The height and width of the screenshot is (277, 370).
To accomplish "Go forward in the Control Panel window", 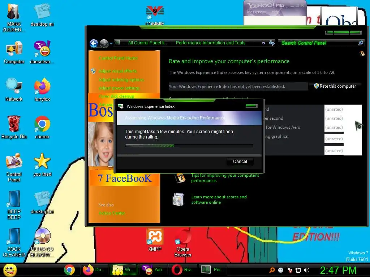I will (x=104, y=43).
